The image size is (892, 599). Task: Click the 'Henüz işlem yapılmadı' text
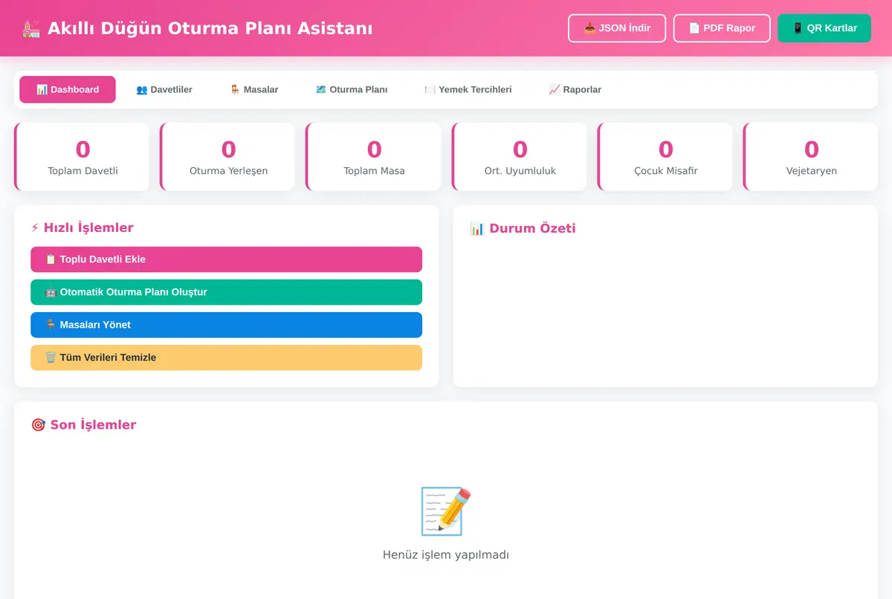(x=446, y=554)
